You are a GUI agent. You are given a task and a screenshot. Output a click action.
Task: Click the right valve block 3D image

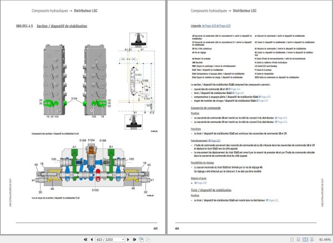pyautogui.click(x=95, y=80)
